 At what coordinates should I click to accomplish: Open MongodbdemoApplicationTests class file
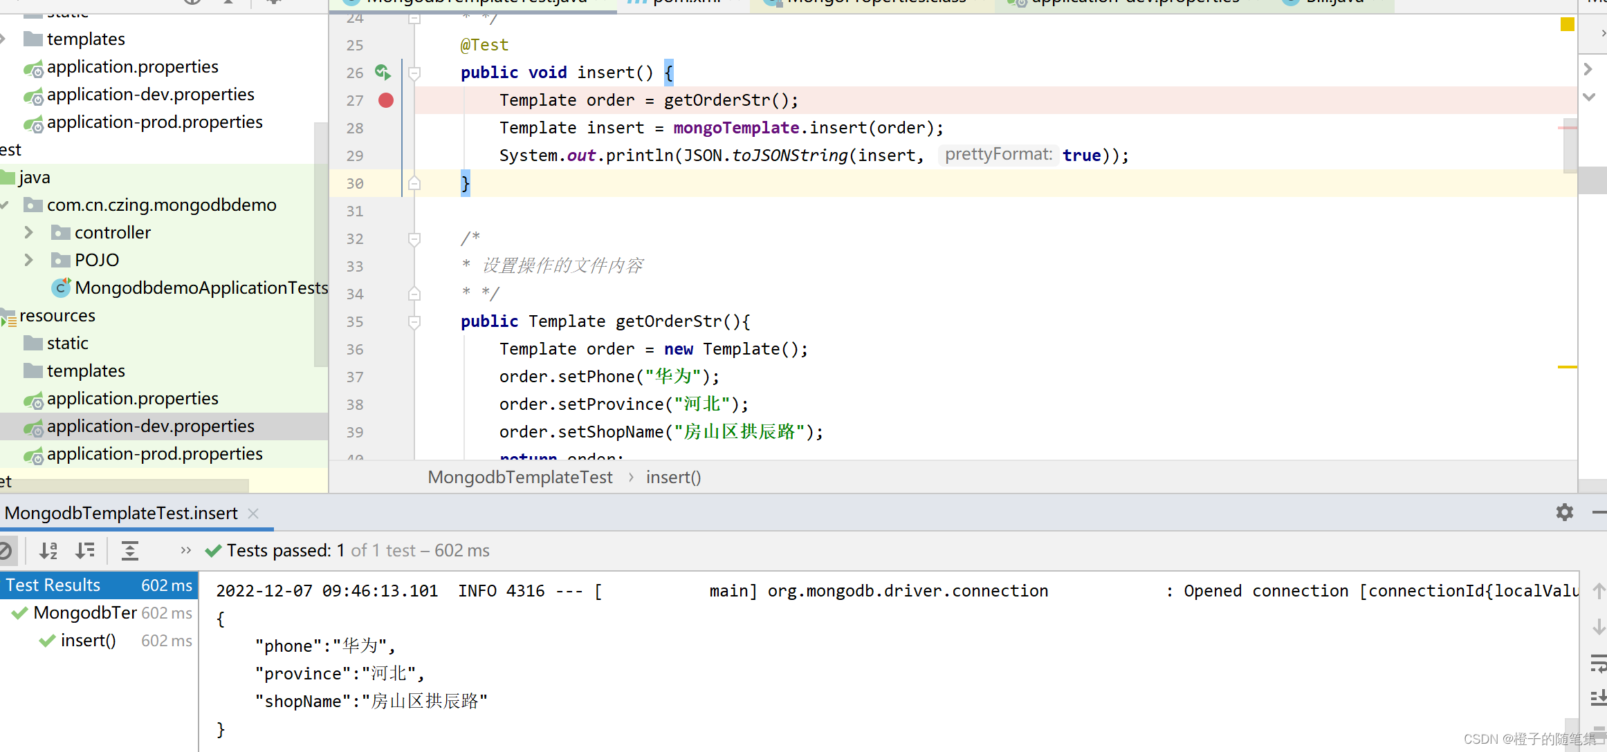[201, 288]
